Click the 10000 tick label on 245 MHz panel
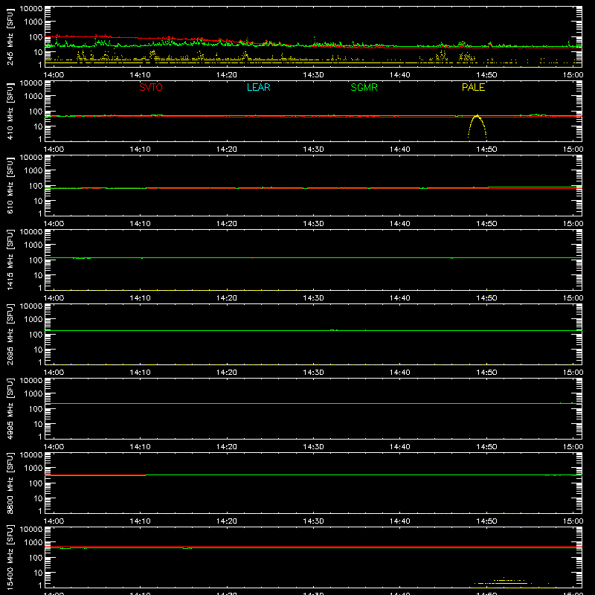This screenshot has height=595, width=595. click(31, 9)
